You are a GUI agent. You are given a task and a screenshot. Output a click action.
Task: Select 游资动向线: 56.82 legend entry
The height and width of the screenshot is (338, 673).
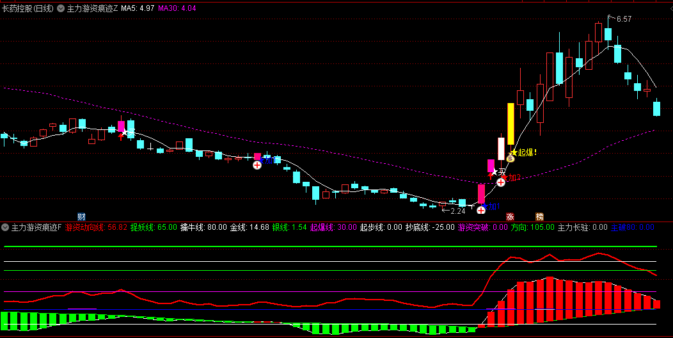(x=96, y=227)
